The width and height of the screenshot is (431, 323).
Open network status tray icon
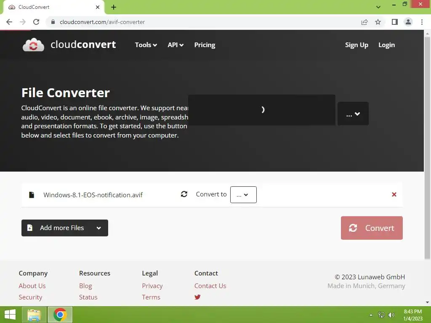(x=381, y=315)
